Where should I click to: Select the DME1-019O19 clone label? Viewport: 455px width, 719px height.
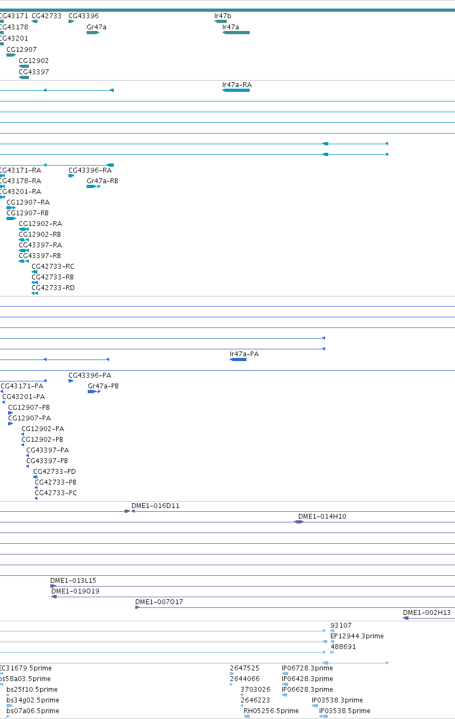pos(75,591)
